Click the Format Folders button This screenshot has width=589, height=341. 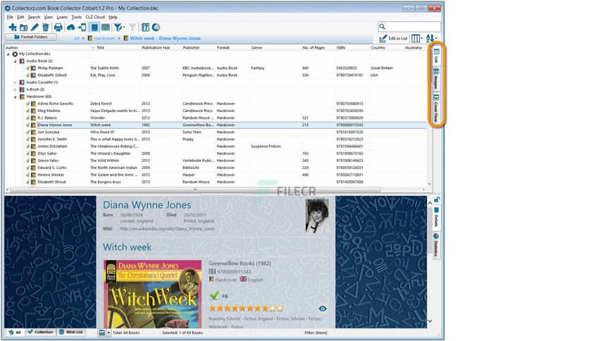click(31, 37)
